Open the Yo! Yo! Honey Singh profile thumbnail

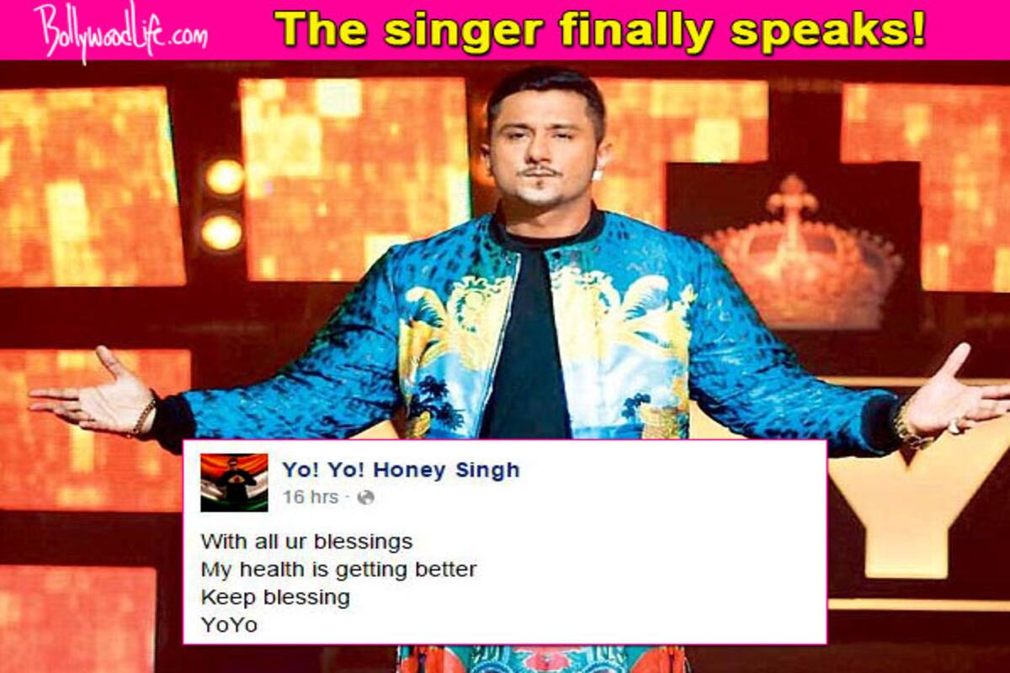click(x=234, y=482)
